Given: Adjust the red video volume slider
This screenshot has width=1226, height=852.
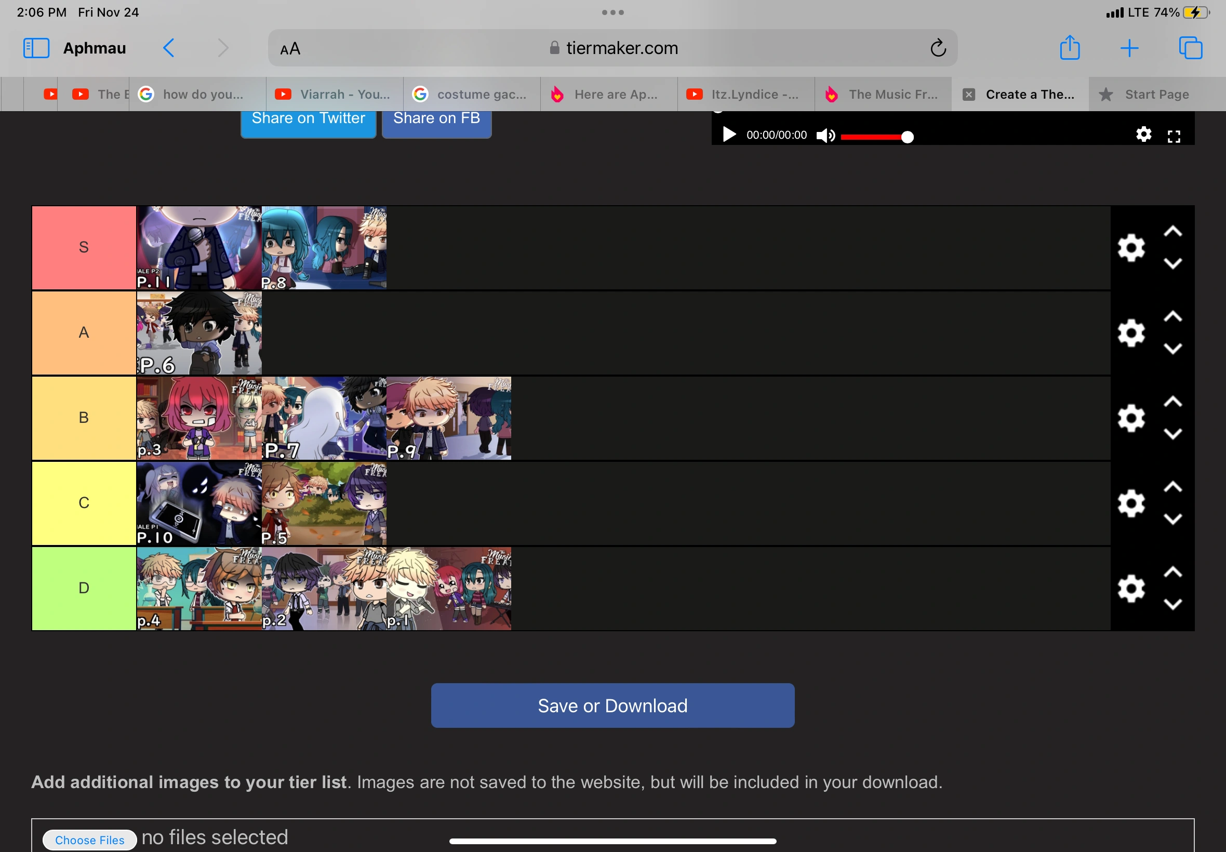Looking at the screenshot, I should pyautogui.click(x=875, y=137).
